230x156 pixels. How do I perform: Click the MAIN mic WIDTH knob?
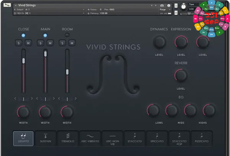pyautogui.click(x=45, y=112)
